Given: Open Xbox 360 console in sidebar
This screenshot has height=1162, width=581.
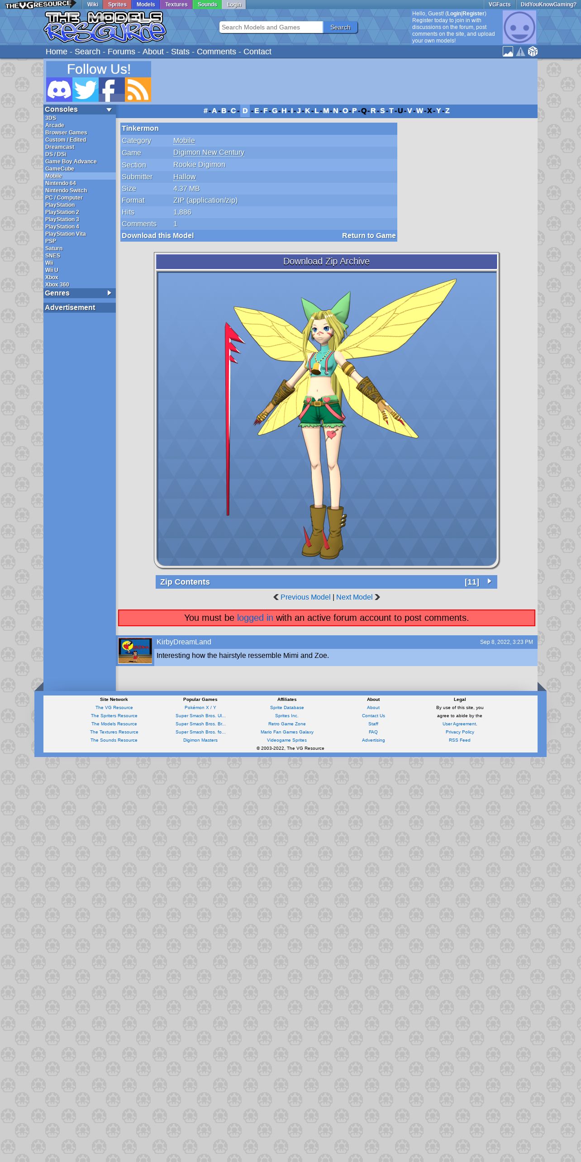Looking at the screenshot, I should point(57,285).
